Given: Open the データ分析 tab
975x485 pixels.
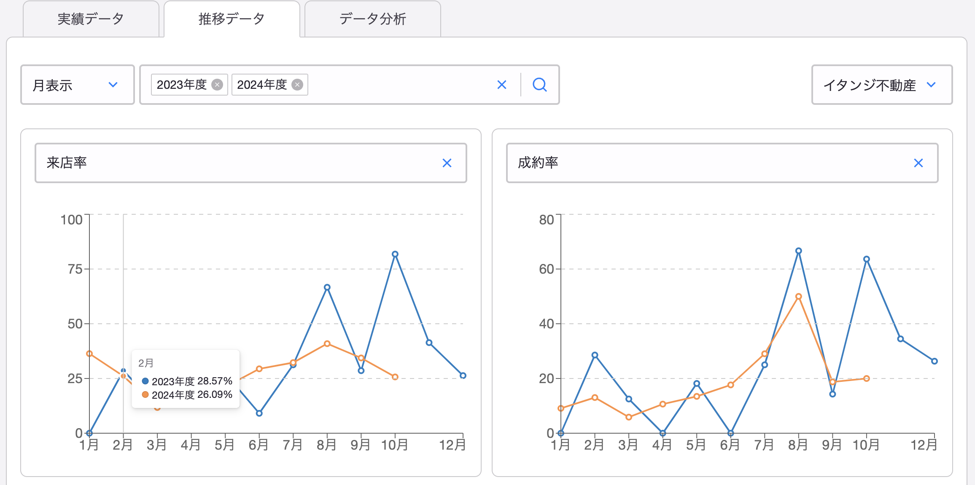Looking at the screenshot, I should point(372,19).
